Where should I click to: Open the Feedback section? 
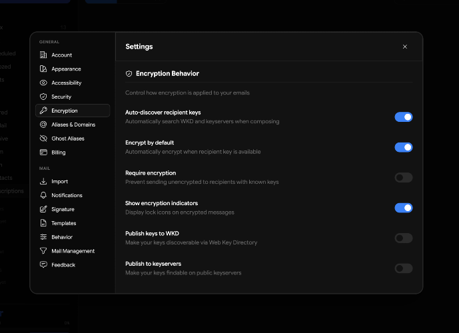[63, 265]
